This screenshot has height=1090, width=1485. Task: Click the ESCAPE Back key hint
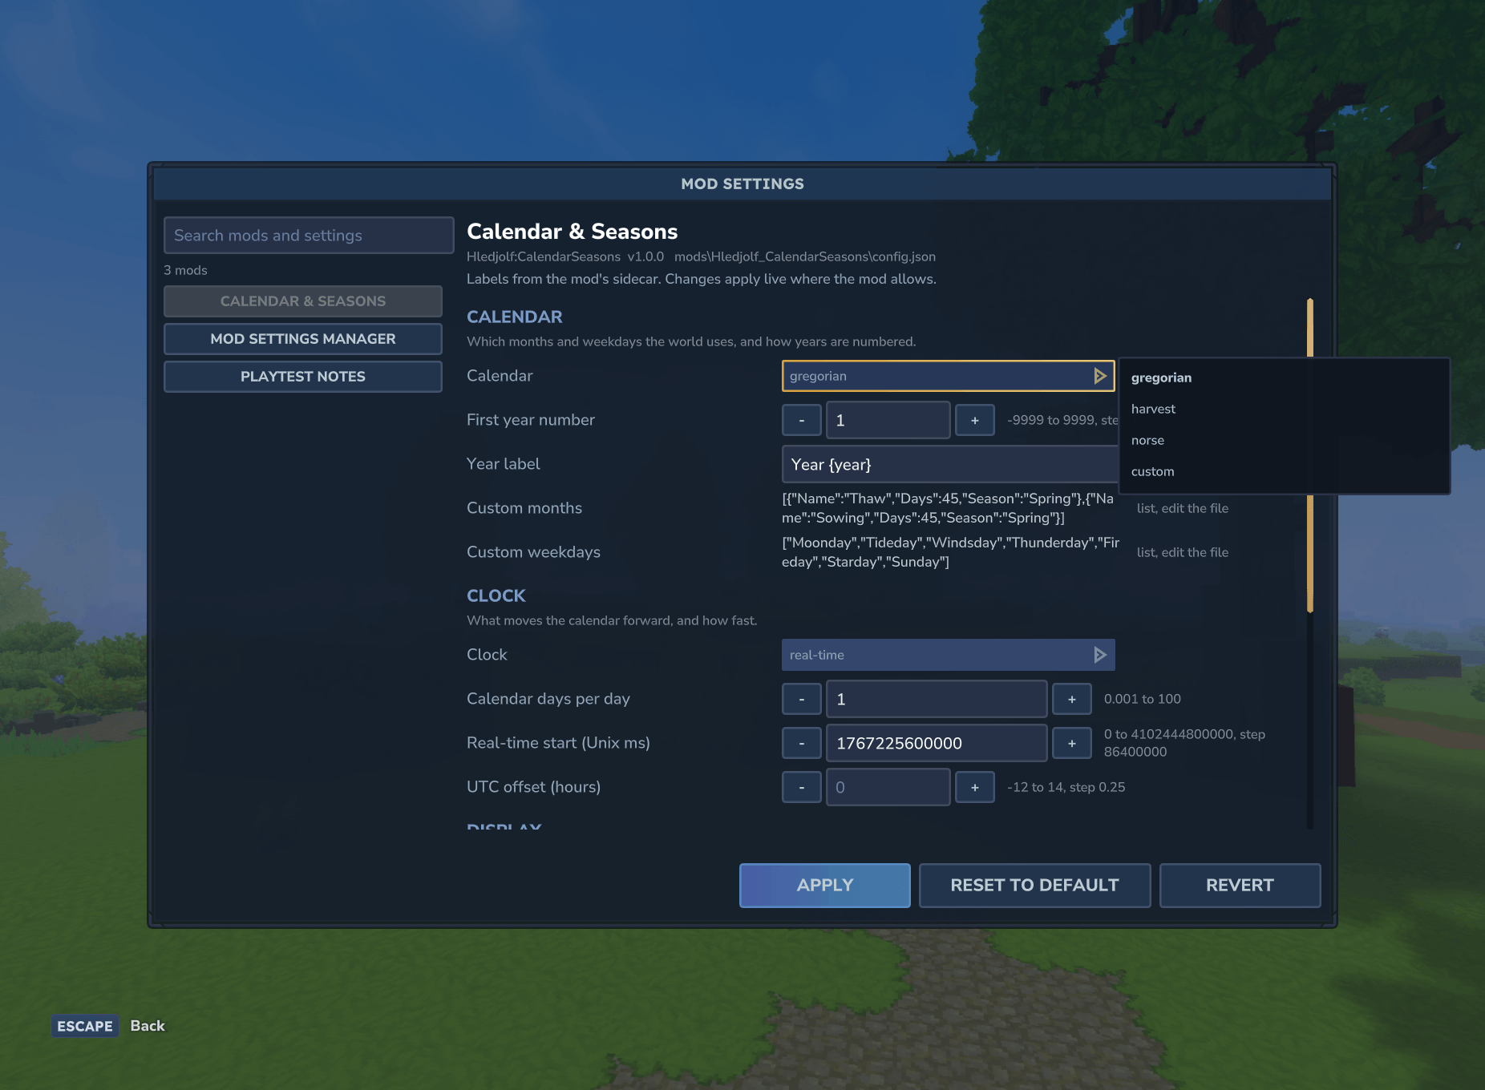point(108,1026)
